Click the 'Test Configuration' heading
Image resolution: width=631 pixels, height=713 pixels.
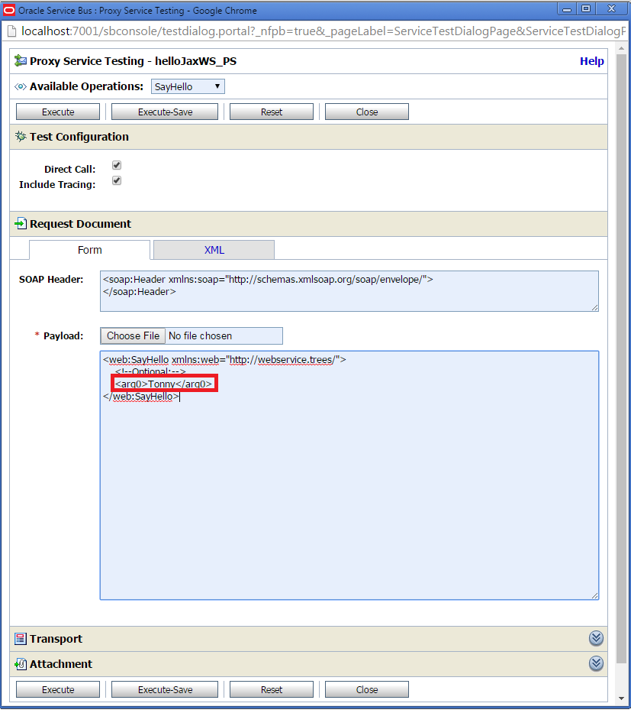tap(79, 137)
